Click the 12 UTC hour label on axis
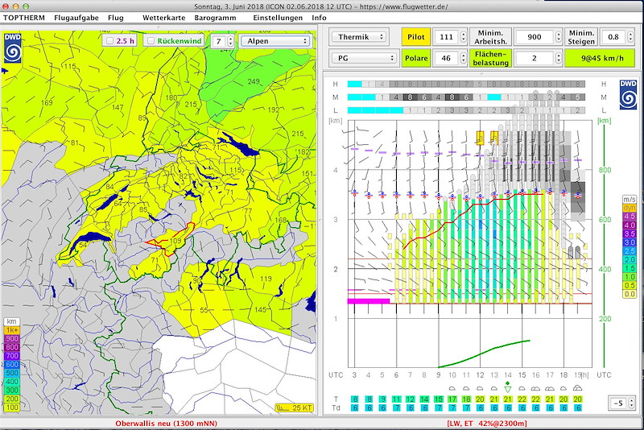Image resolution: width=644 pixels, height=430 pixels. coord(480,375)
